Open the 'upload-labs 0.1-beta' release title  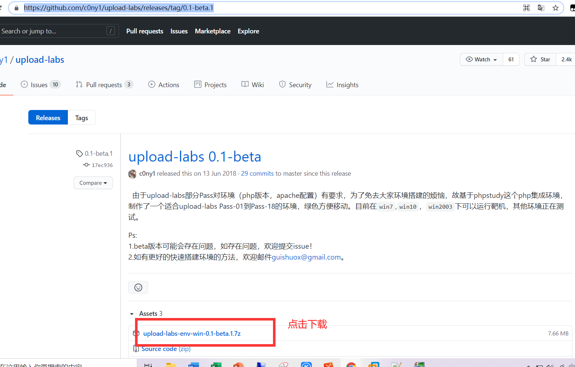point(195,156)
